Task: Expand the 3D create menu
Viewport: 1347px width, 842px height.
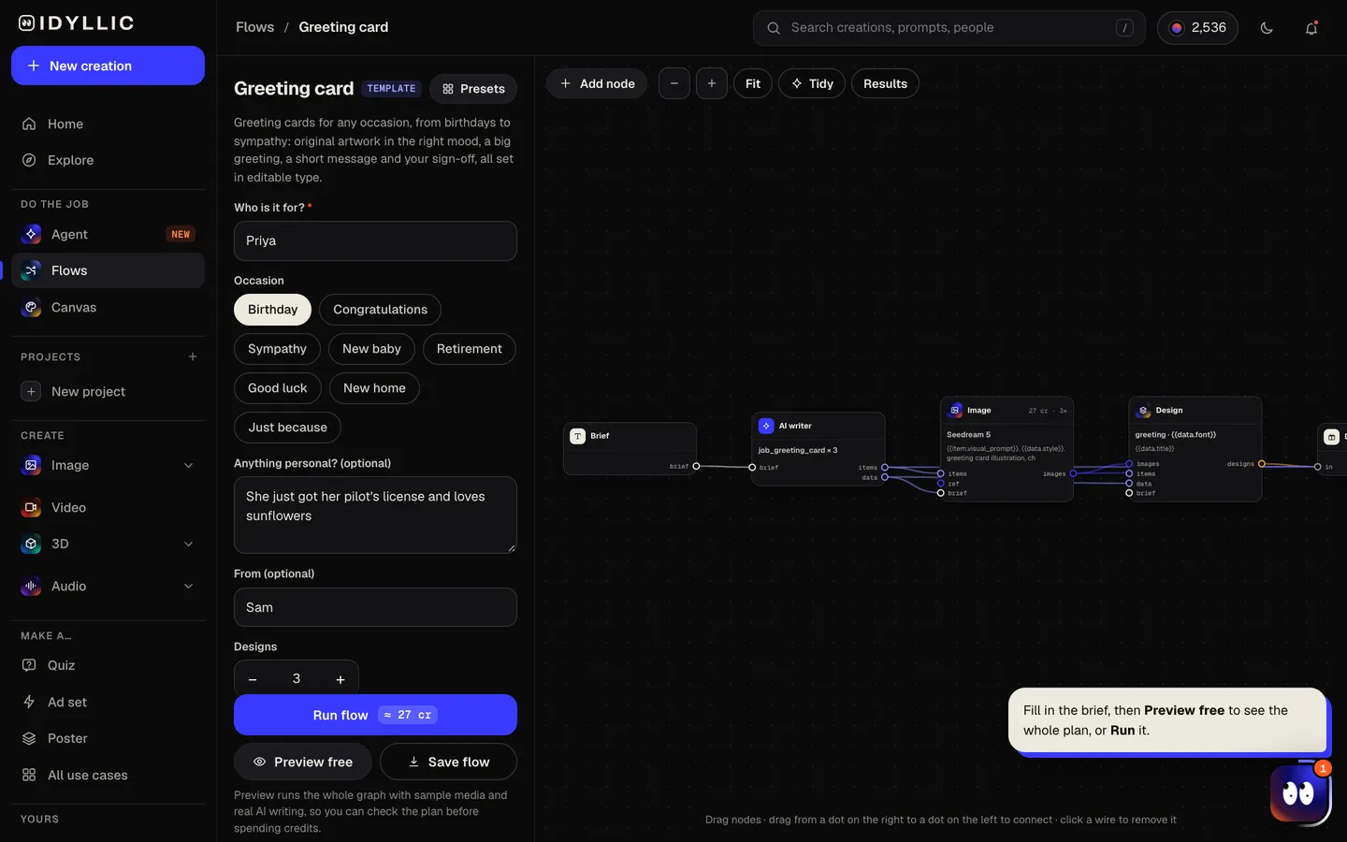Action: [188, 544]
